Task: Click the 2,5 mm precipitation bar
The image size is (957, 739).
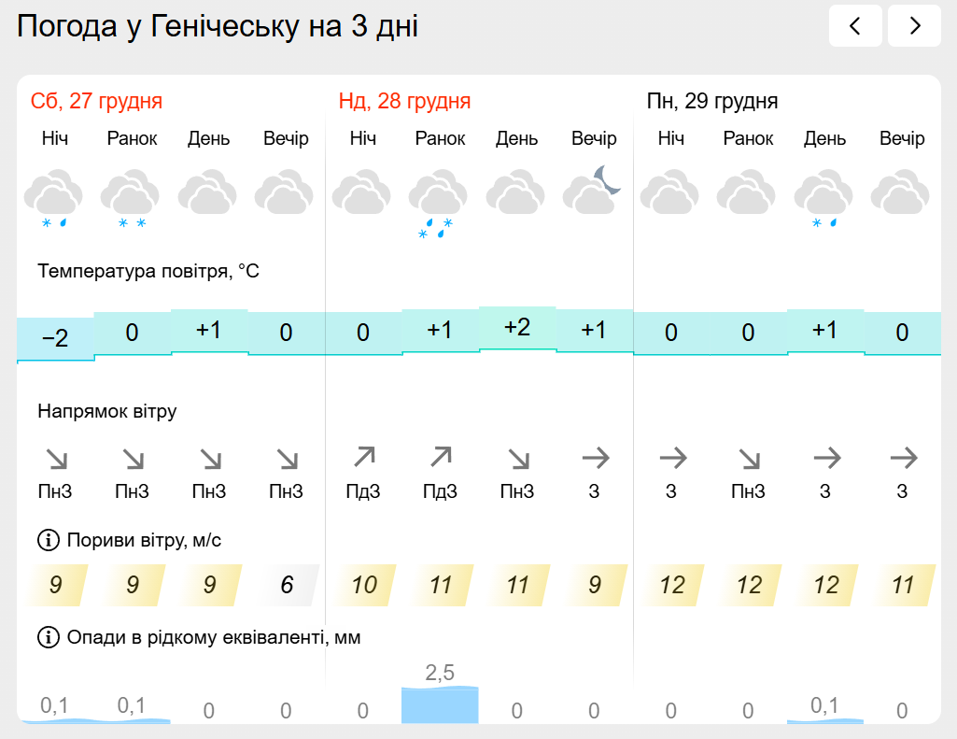Action: [x=440, y=704]
